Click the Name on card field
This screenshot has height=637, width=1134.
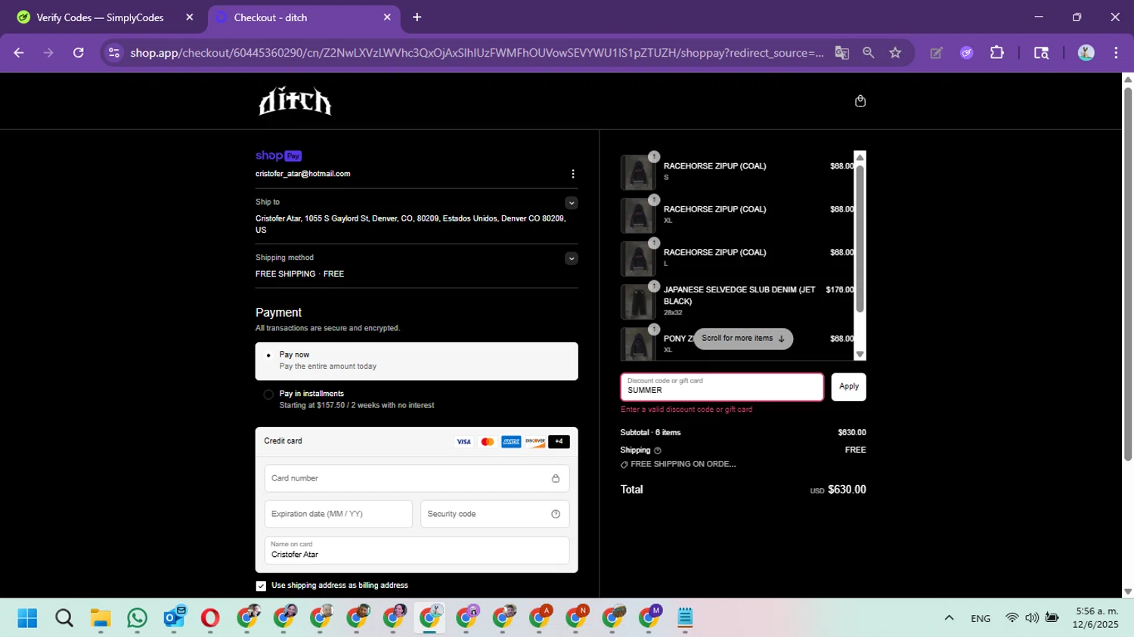[x=417, y=550]
